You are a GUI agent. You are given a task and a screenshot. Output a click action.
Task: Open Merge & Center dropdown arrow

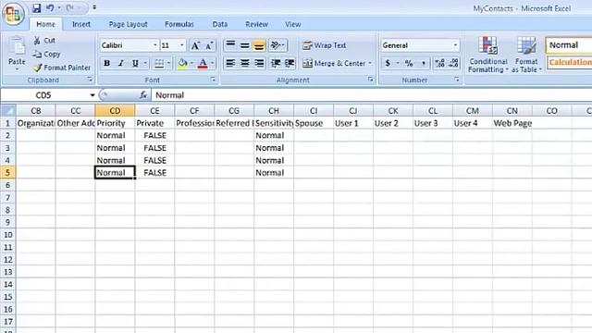pyautogui.click(x=370, y=64)
